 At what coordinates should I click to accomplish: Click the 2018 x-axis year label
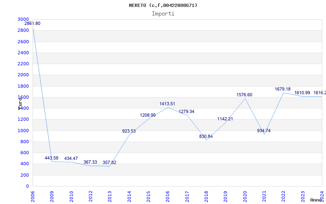click(x=206, y=197)
